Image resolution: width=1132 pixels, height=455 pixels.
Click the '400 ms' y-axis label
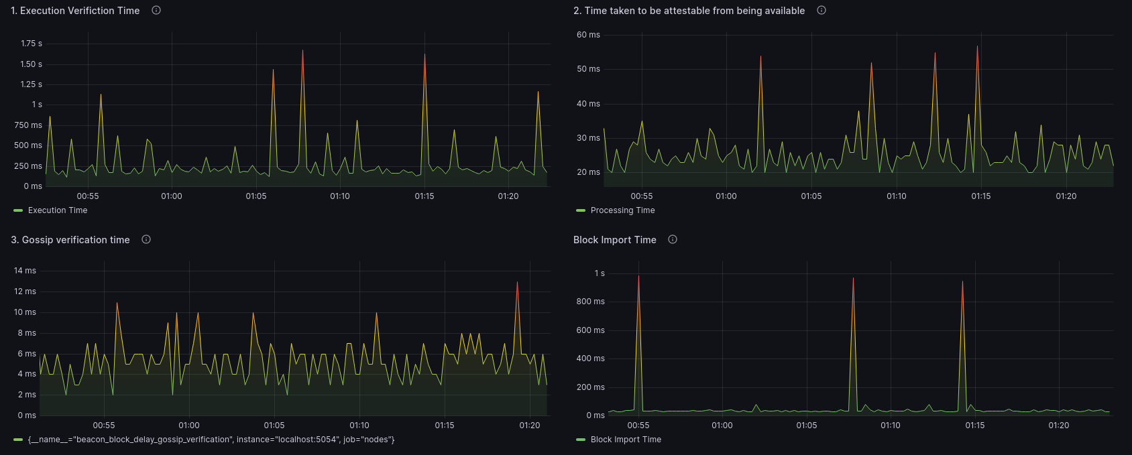591,359
